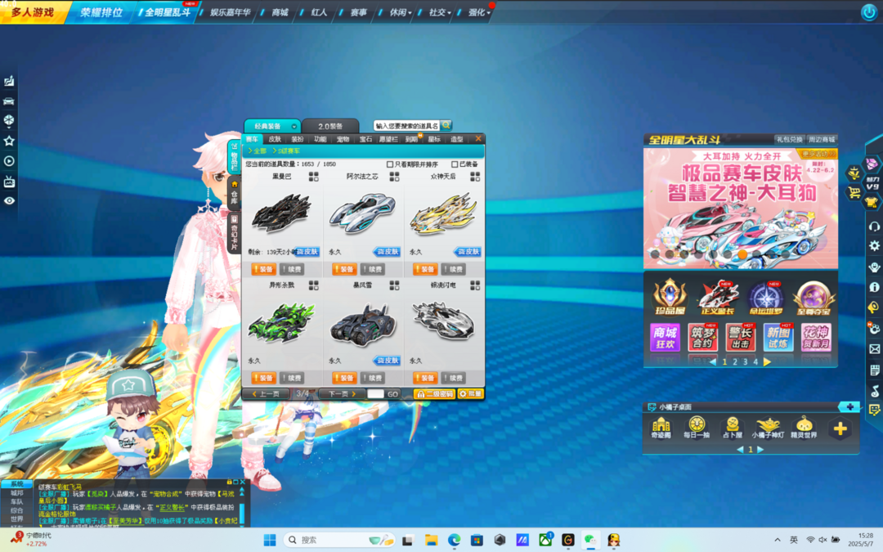883x552 pixels.
Task: Expand 强化 dropdown in top menu
Action: coord(488,13)
